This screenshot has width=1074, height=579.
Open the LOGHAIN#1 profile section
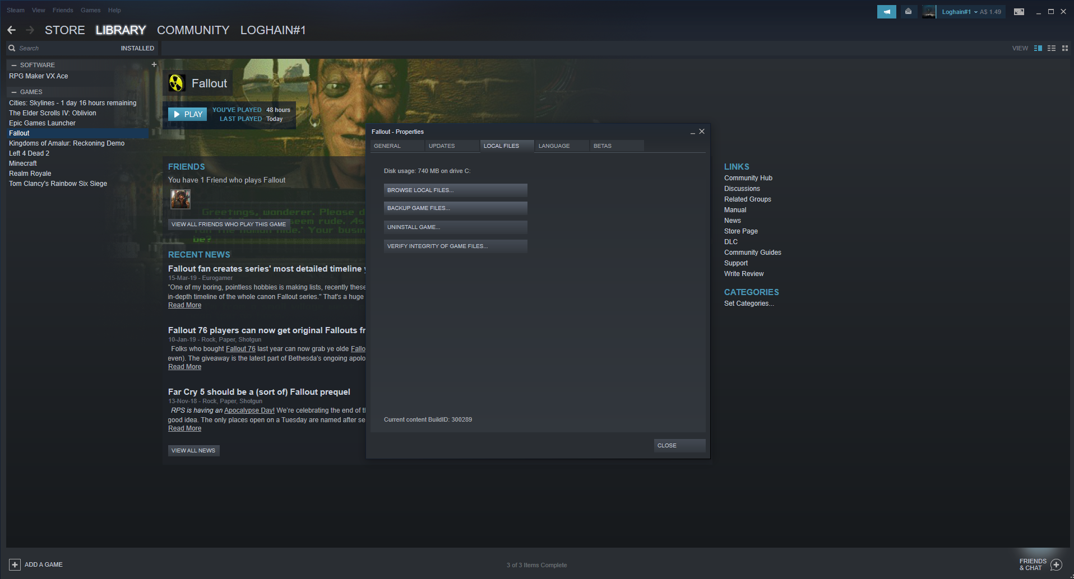pyautogui.click(x=273, y=30)
